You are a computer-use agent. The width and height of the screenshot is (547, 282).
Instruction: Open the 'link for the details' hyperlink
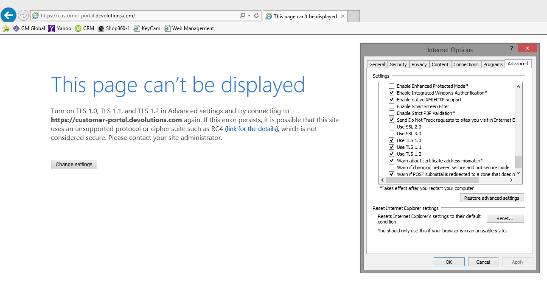(252, 129)
